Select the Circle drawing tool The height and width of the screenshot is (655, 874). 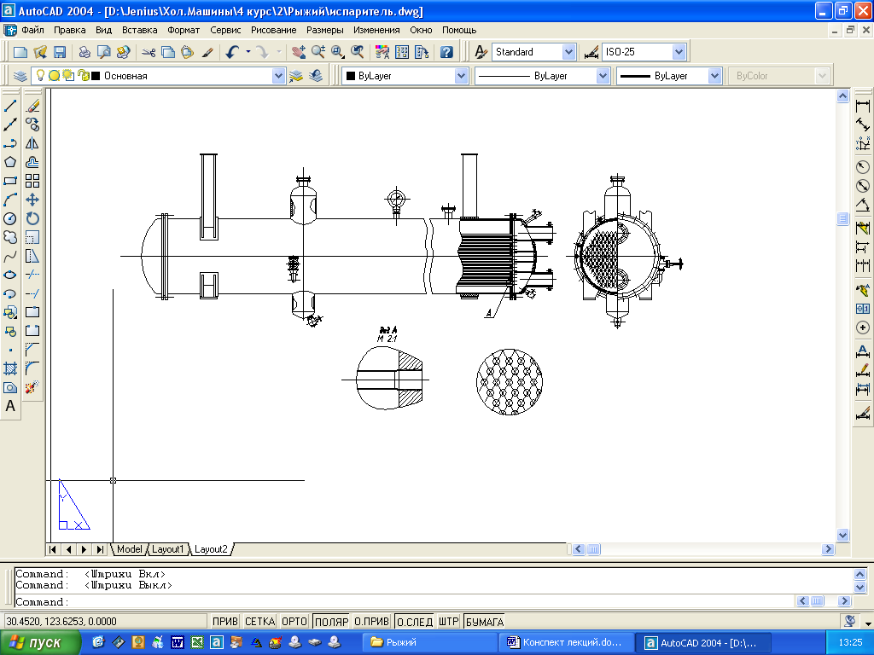coord(10,218)
